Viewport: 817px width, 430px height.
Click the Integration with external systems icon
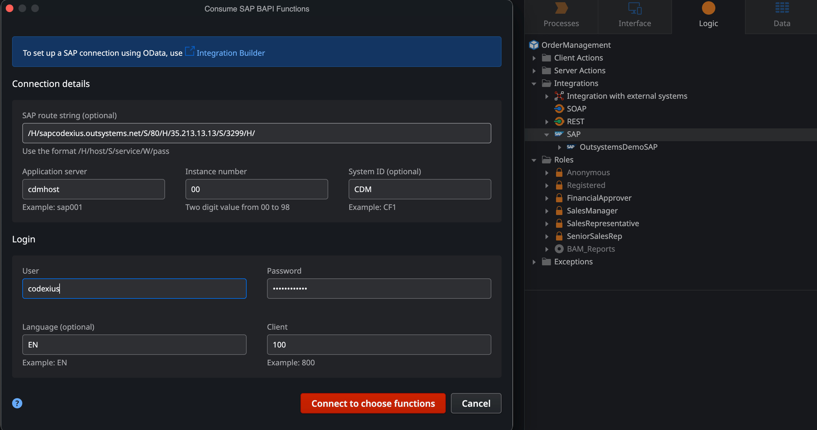(559, 96)
